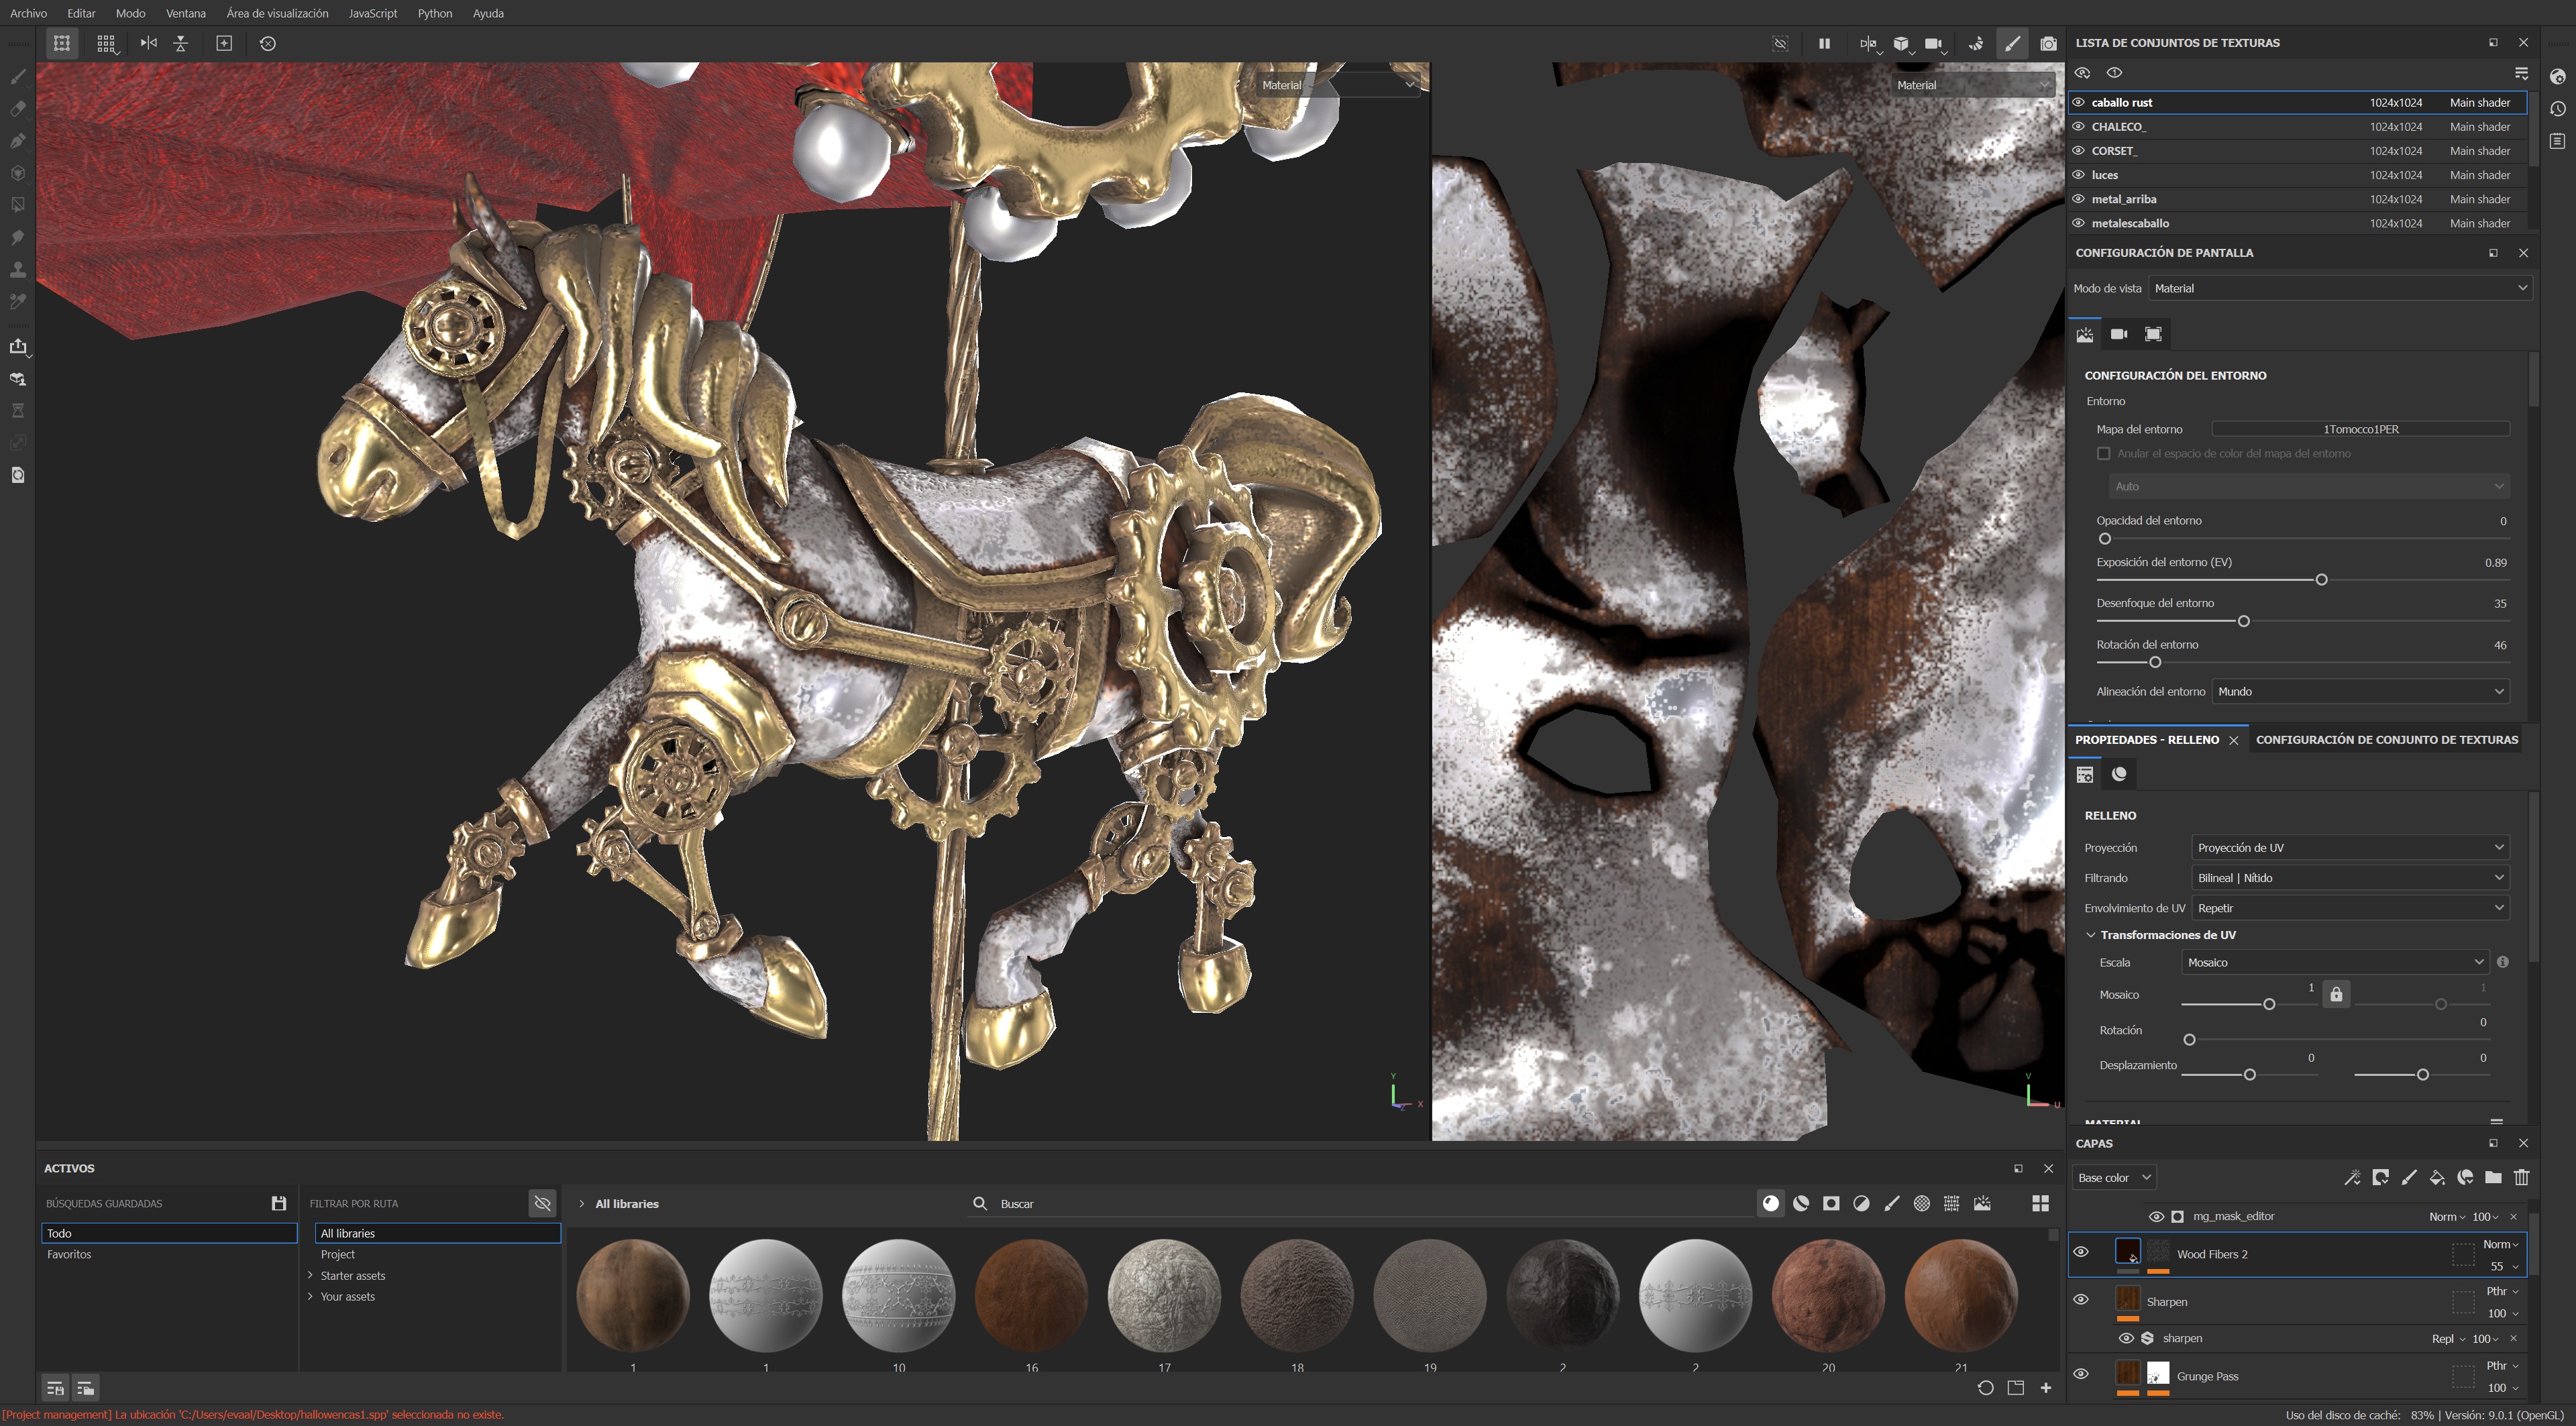Add a folder using Capas folder icon

click(2493, 1177)
